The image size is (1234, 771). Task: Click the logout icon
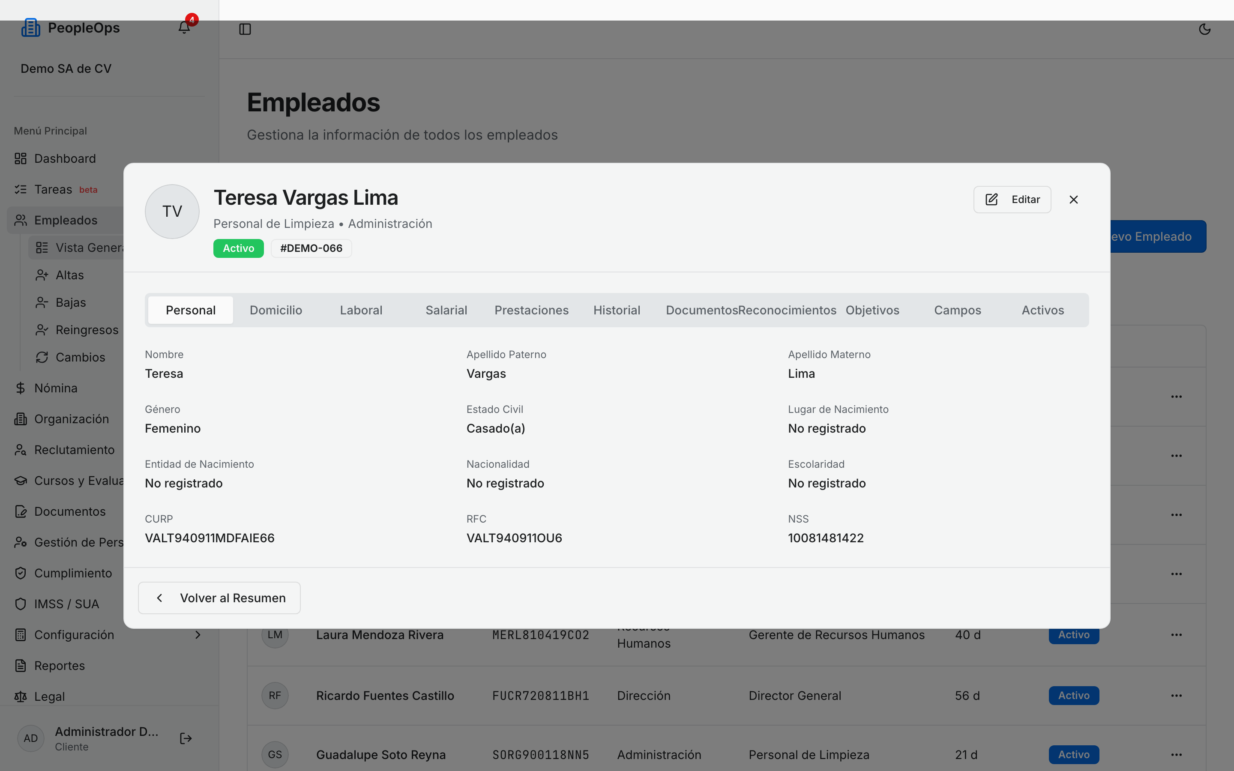click(186, 738)
